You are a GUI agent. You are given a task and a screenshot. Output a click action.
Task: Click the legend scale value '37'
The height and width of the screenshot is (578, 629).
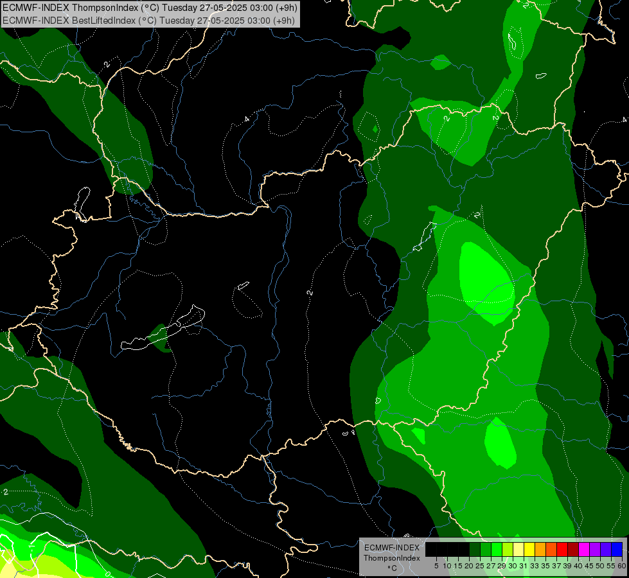[x=556, y=566]
